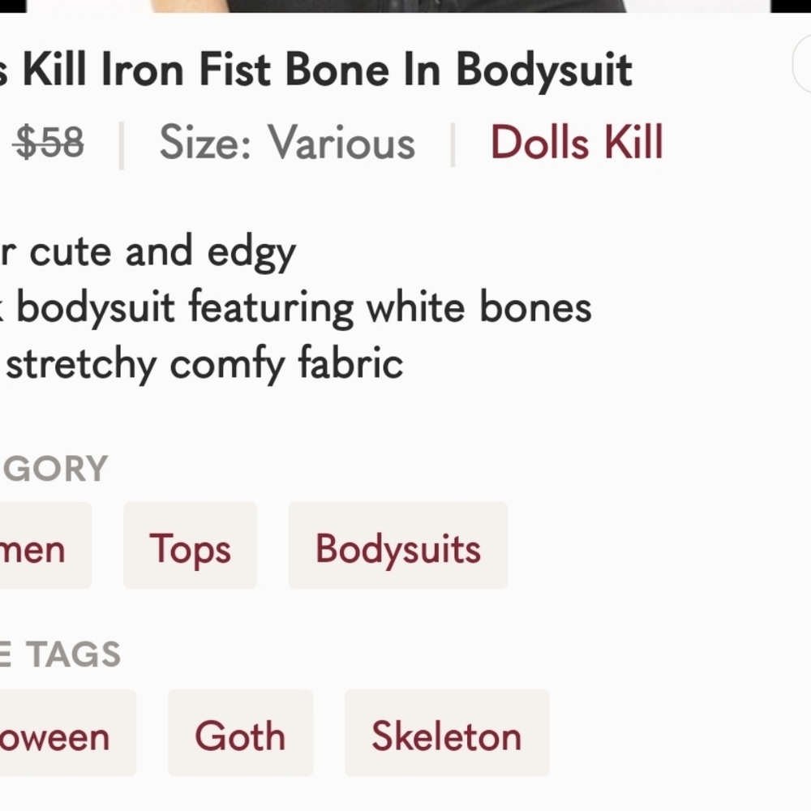The width and height of the screenshot is (811, 811).
Task: Expand the CATEGORY section heading
Action: [x=54, y=466]
